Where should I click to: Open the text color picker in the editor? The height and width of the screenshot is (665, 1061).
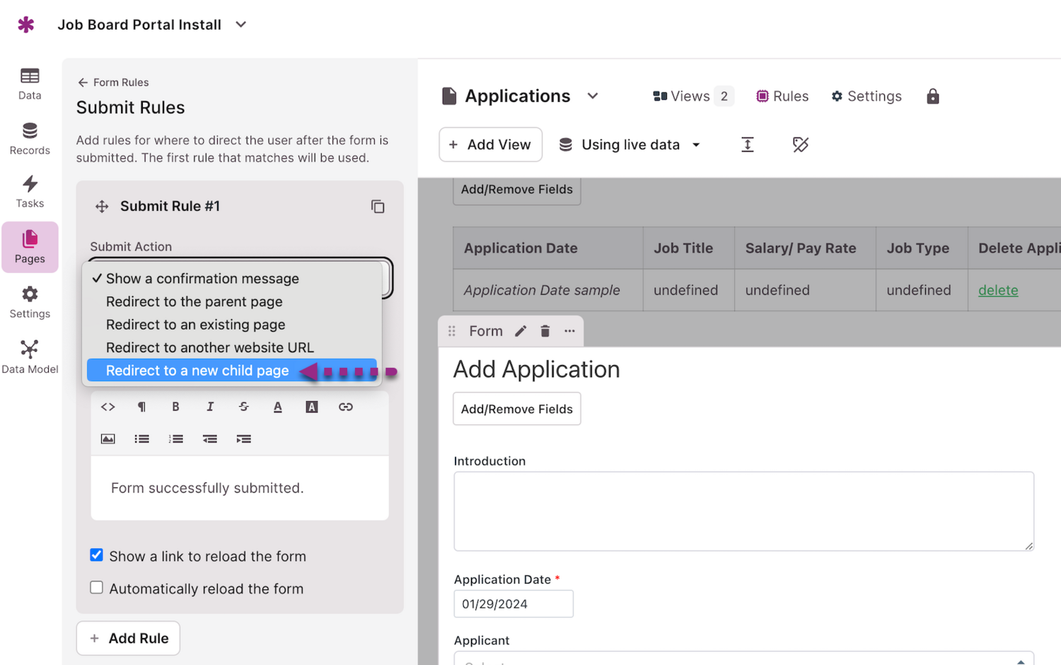coord(277,407)
